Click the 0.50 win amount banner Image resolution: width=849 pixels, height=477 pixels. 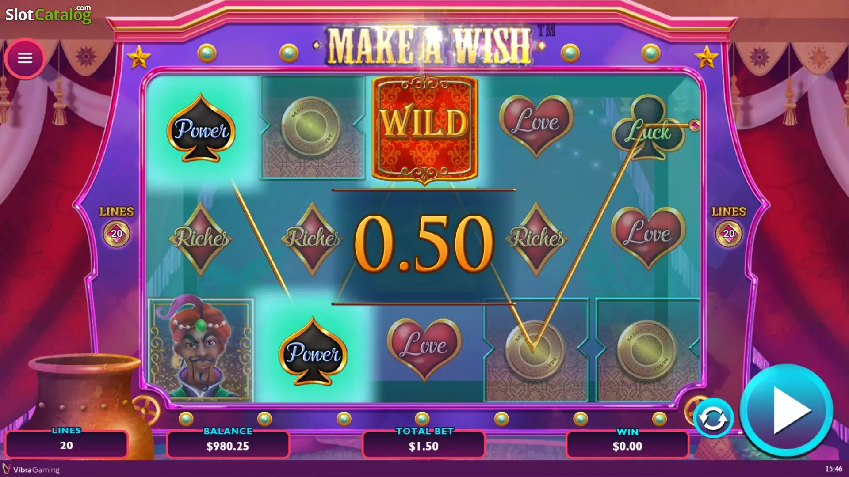pos(424,245)
